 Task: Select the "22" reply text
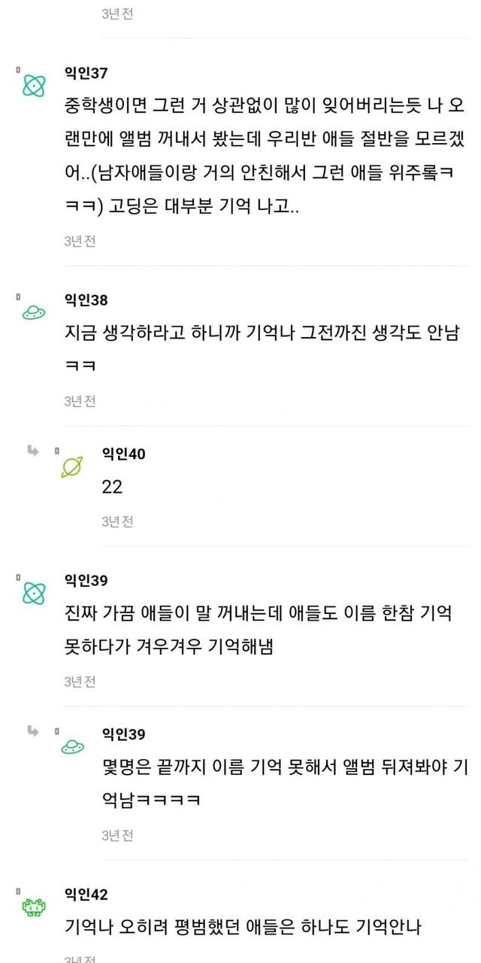112,487
